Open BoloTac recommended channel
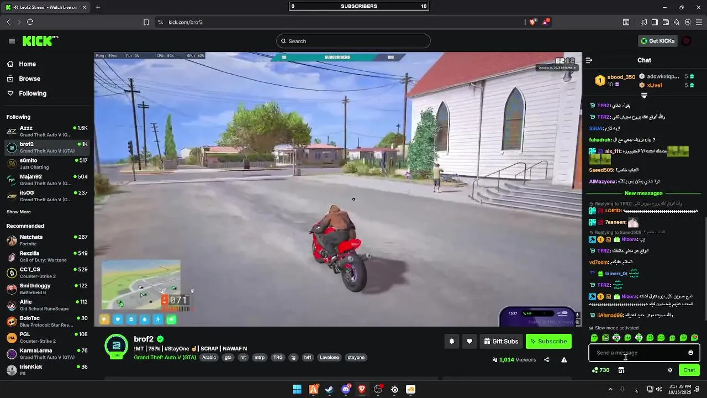Viewport: 707px width, 398px height. (x=47, y=321)
